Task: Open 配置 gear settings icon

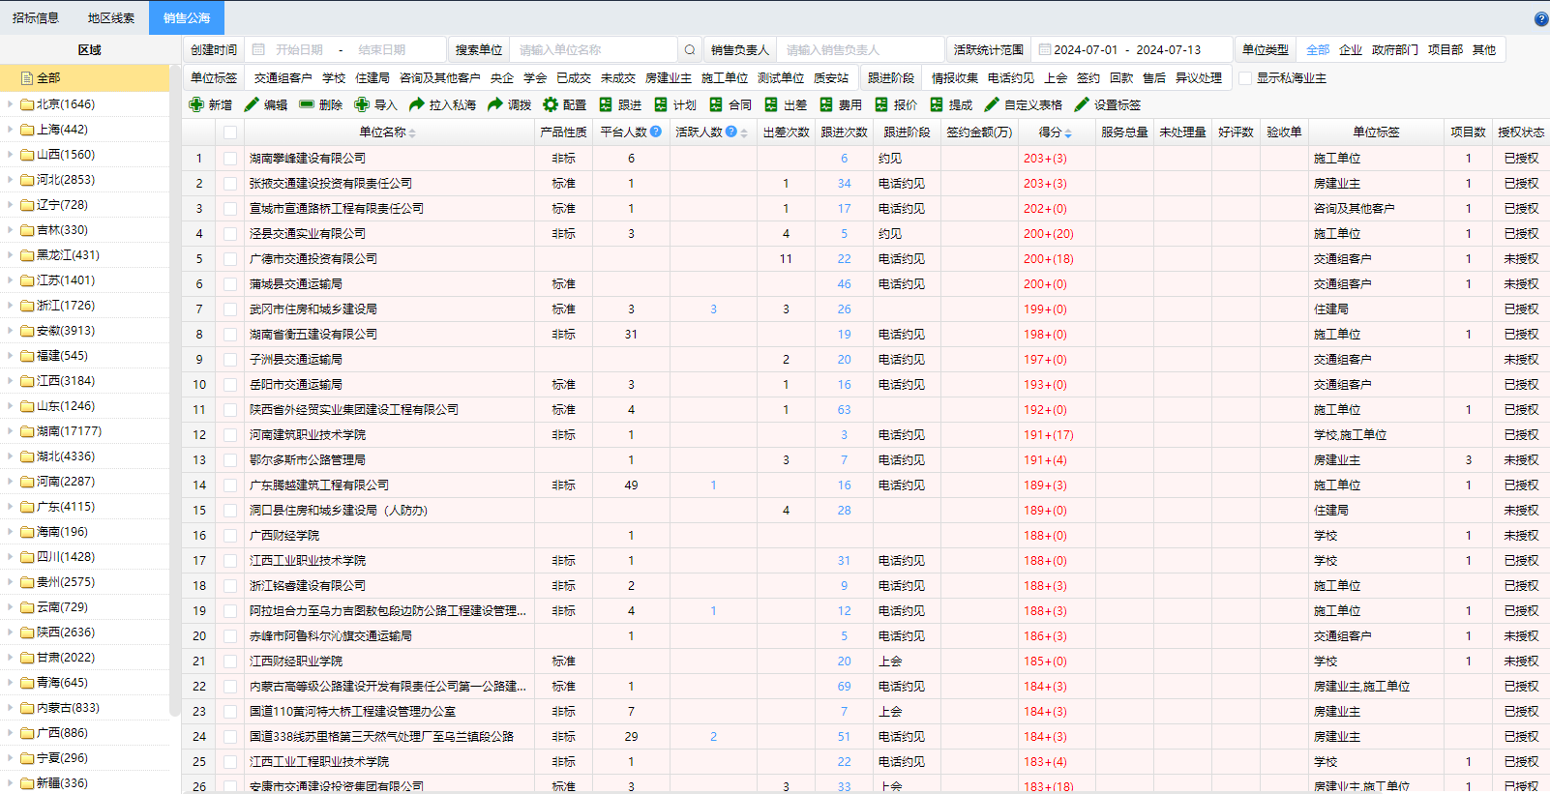Action: [x=551, y=104]
